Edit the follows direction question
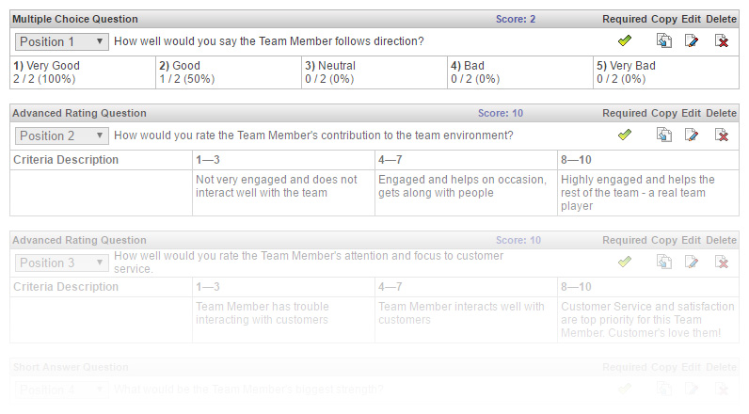This screenshot has height=414, width=749. (x=692, y=41)
